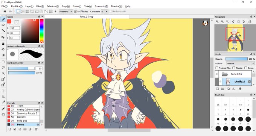Select the Kakeami brush
This screenshot has width=256, height=136.
point(23,117)
